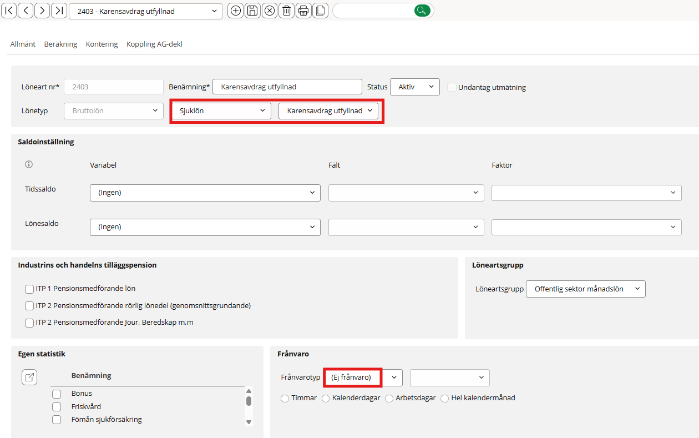Enable ITP 1 Pensionsmedförande lön checkbox
699x438 pixels.
click(29, 289)
